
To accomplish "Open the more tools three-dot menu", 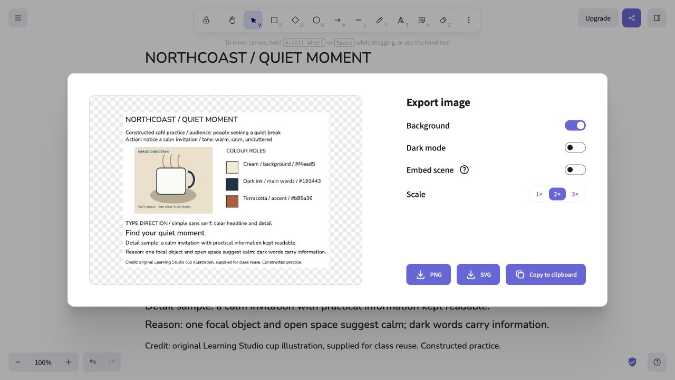I will pos(469,20).
